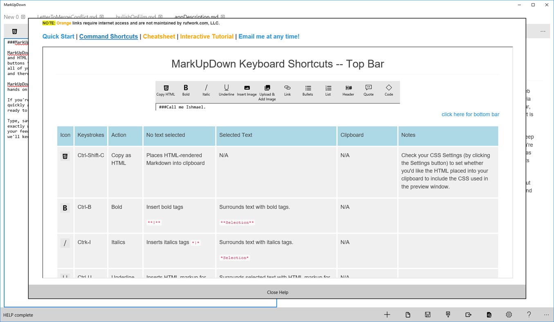This screenshot has height=322, width=554.
Task: Select the Command Shortcuts link
Action: point(108,36)
